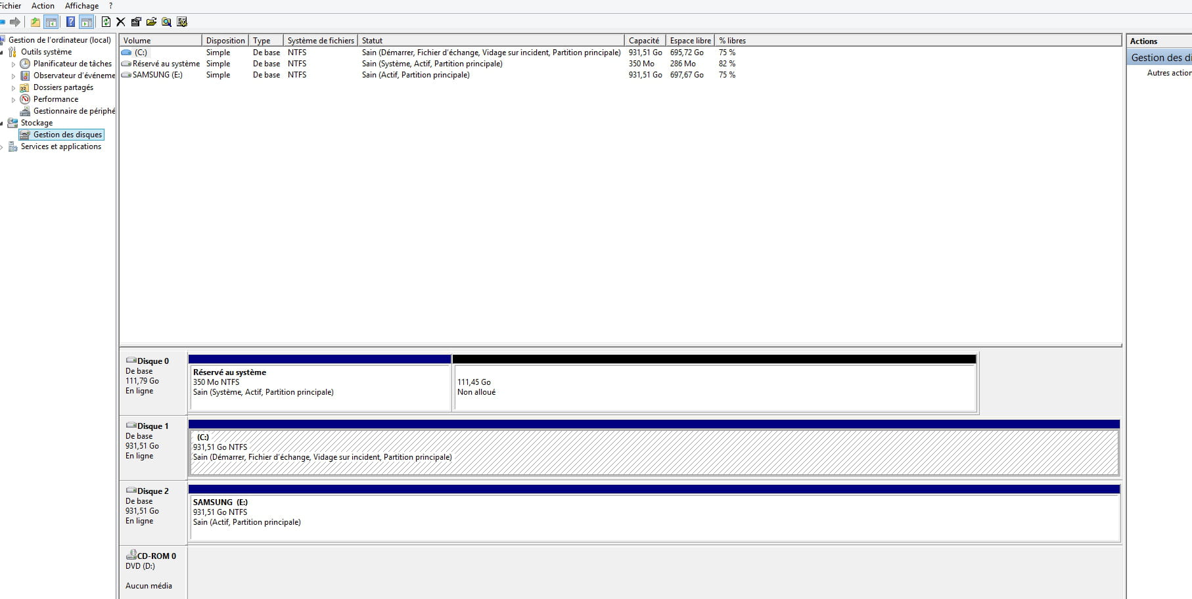Select SAMSUNG (E:) in the volume list

tap(158, 75)
